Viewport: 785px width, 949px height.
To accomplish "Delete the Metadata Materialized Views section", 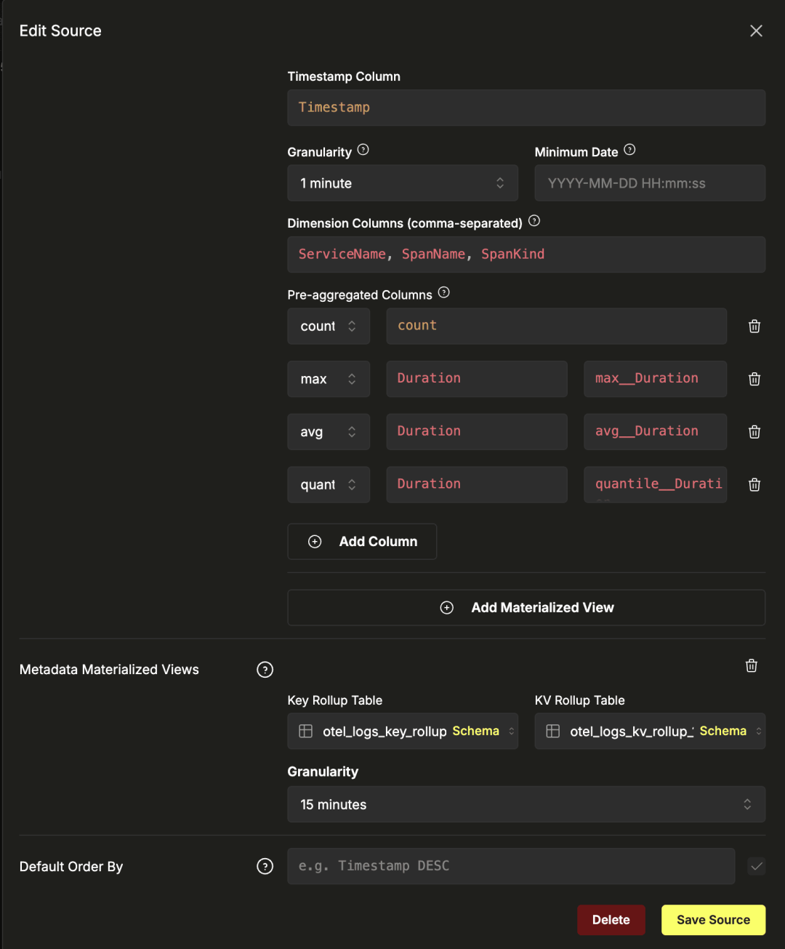I will [x=752, y=665].
